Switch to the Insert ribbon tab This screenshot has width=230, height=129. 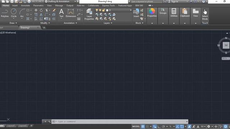tap(15, 6)
